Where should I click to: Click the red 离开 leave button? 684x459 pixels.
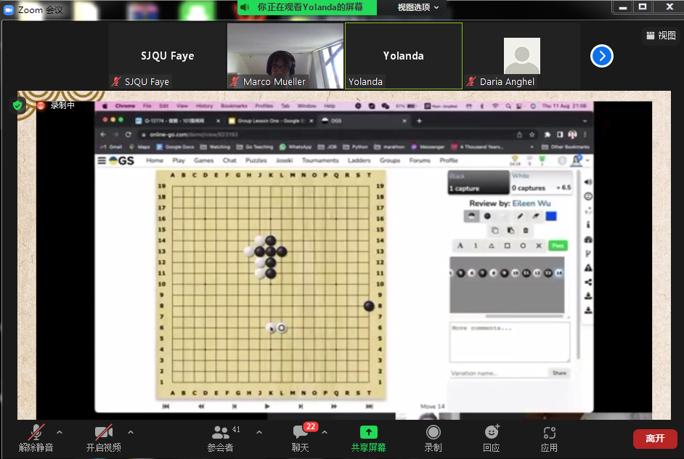(655, 439)
